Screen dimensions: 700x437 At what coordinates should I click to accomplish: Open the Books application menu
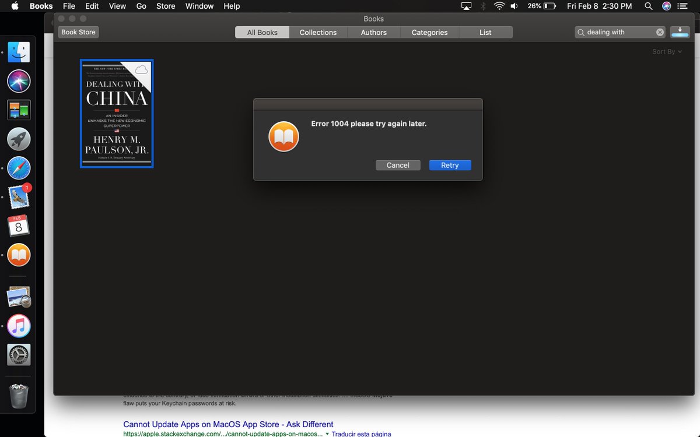(x=41, y=6)
